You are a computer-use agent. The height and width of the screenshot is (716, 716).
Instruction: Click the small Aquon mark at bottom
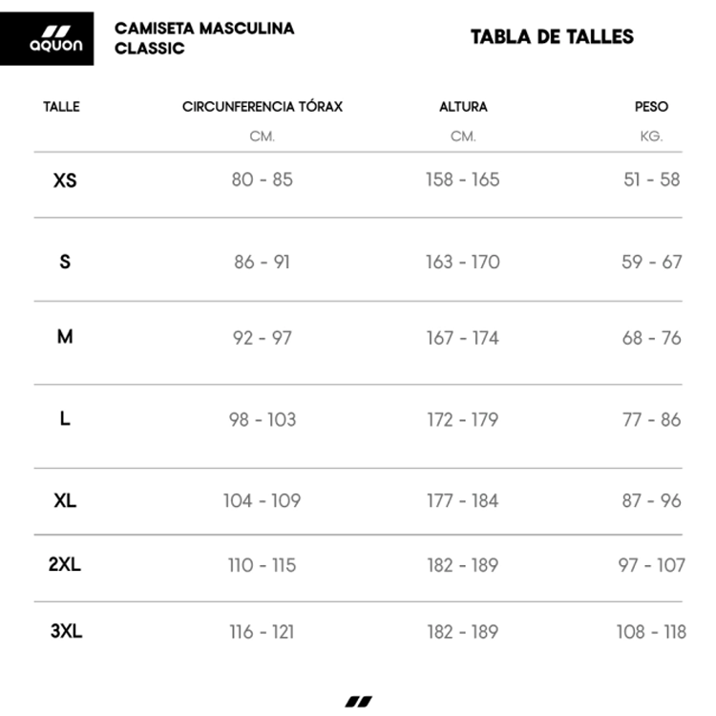coord(359,702)
